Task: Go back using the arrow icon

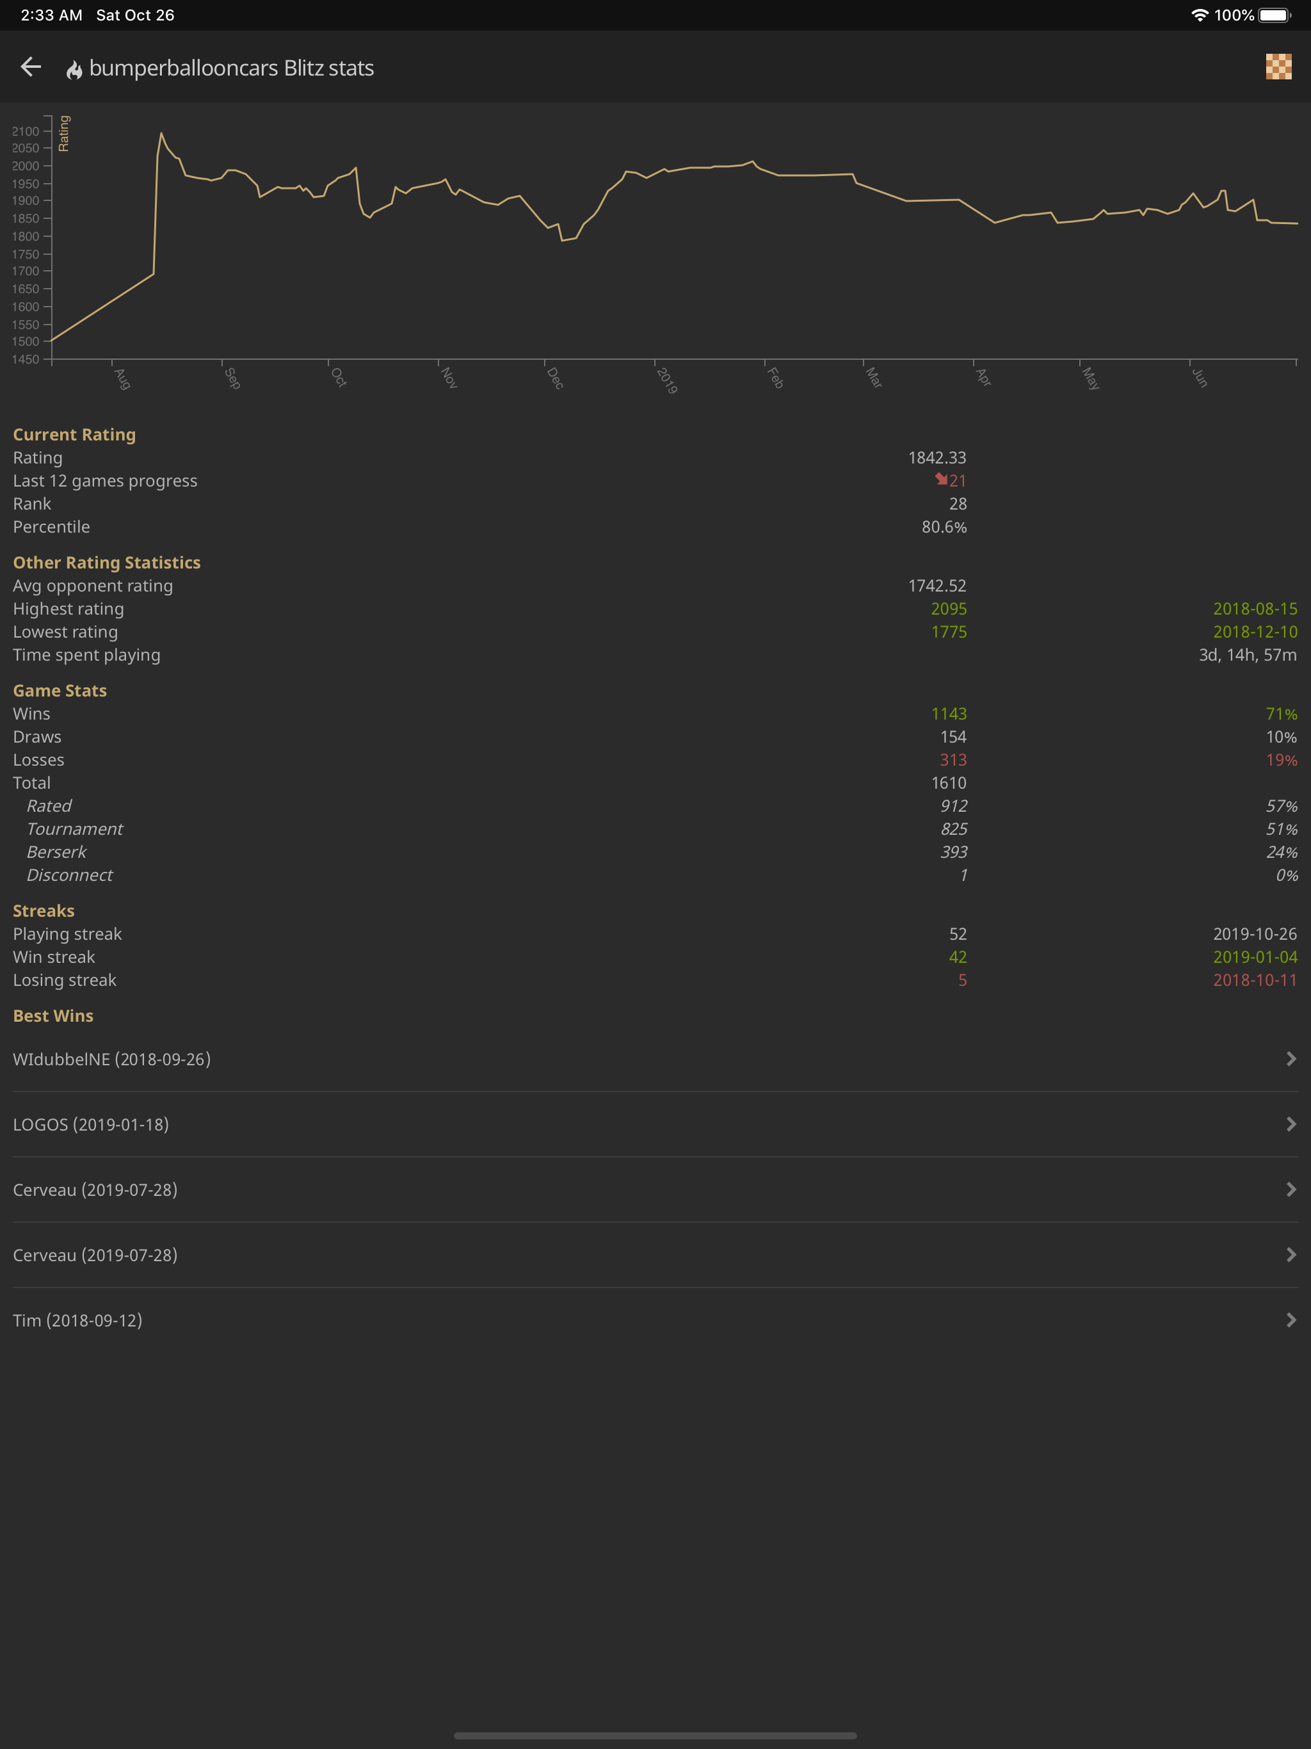Action: [31, 67]
